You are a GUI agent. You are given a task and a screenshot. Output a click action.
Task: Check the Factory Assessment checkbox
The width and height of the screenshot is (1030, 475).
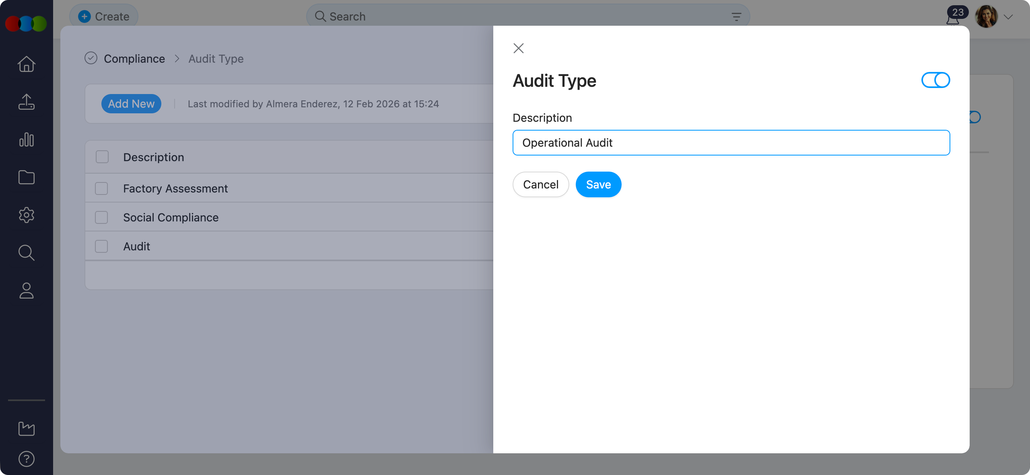(101, 188)
